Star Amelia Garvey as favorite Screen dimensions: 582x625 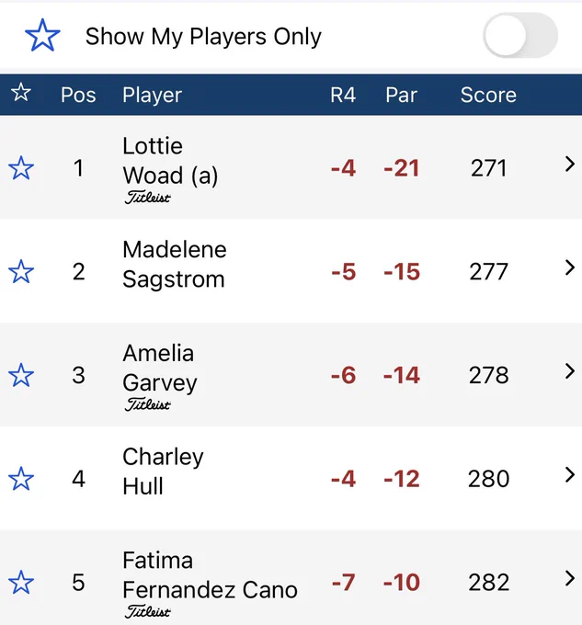21,375
